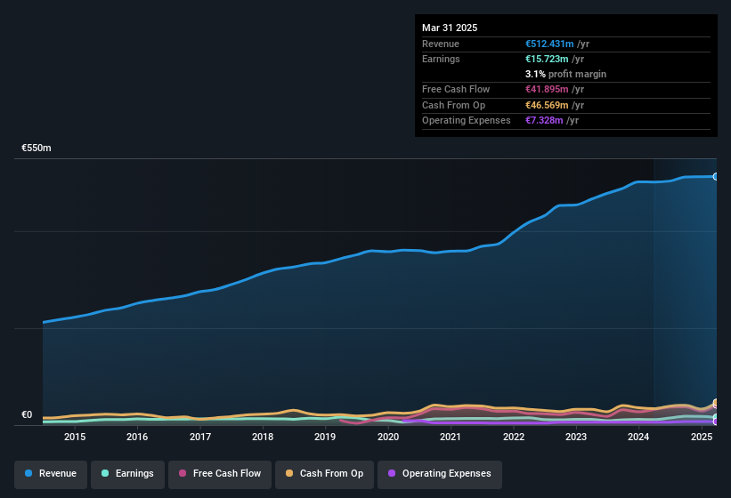The width and height of the screenshot is (731, 498).
Task: Click the Mar 31 2025 tooltip date
Action: click(450, 28)
